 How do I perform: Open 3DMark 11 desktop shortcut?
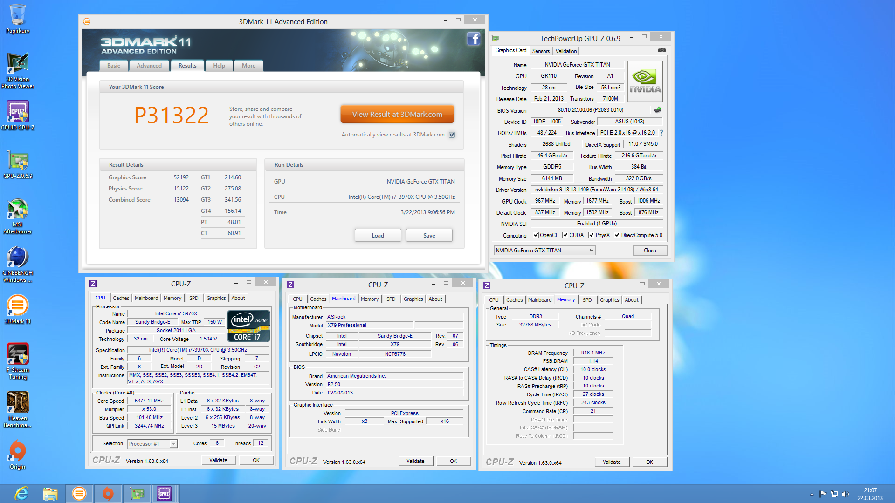click(x=18, y=309)
